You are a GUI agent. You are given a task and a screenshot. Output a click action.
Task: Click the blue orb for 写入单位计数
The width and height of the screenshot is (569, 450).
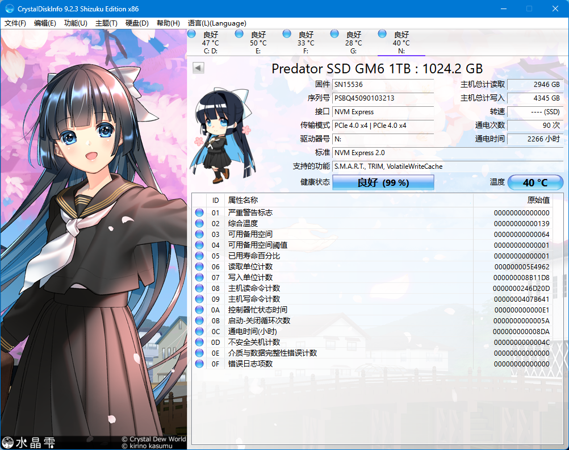tap(199, 277)
